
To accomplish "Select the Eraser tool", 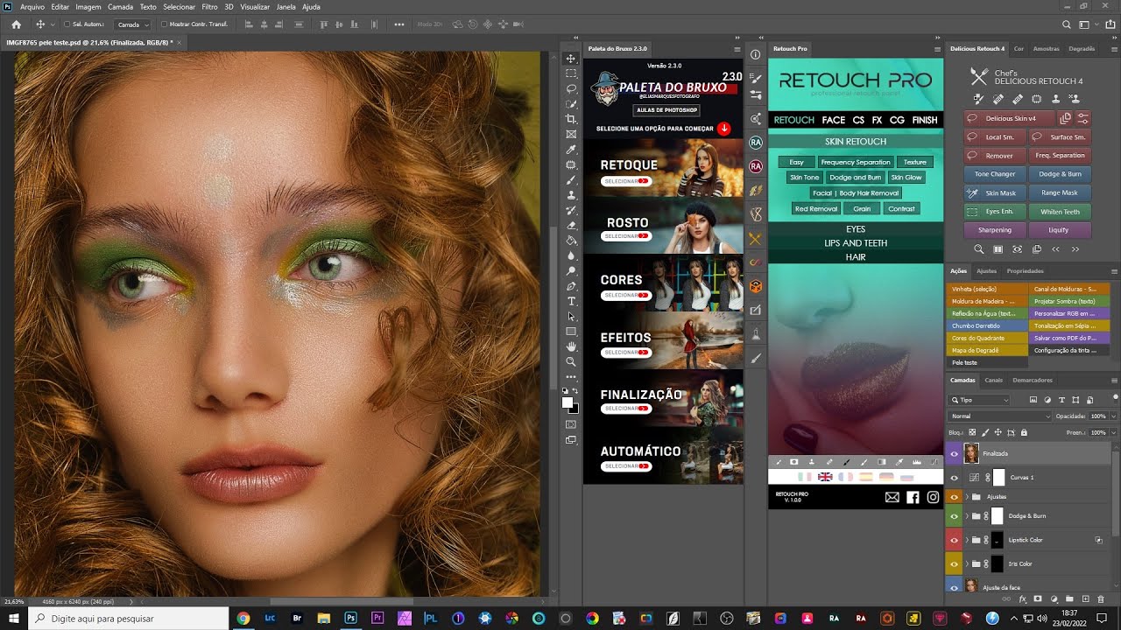I will coord(571,226).
